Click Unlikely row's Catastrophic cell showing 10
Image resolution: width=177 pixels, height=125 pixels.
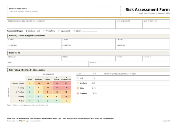[x=66, y=97]
